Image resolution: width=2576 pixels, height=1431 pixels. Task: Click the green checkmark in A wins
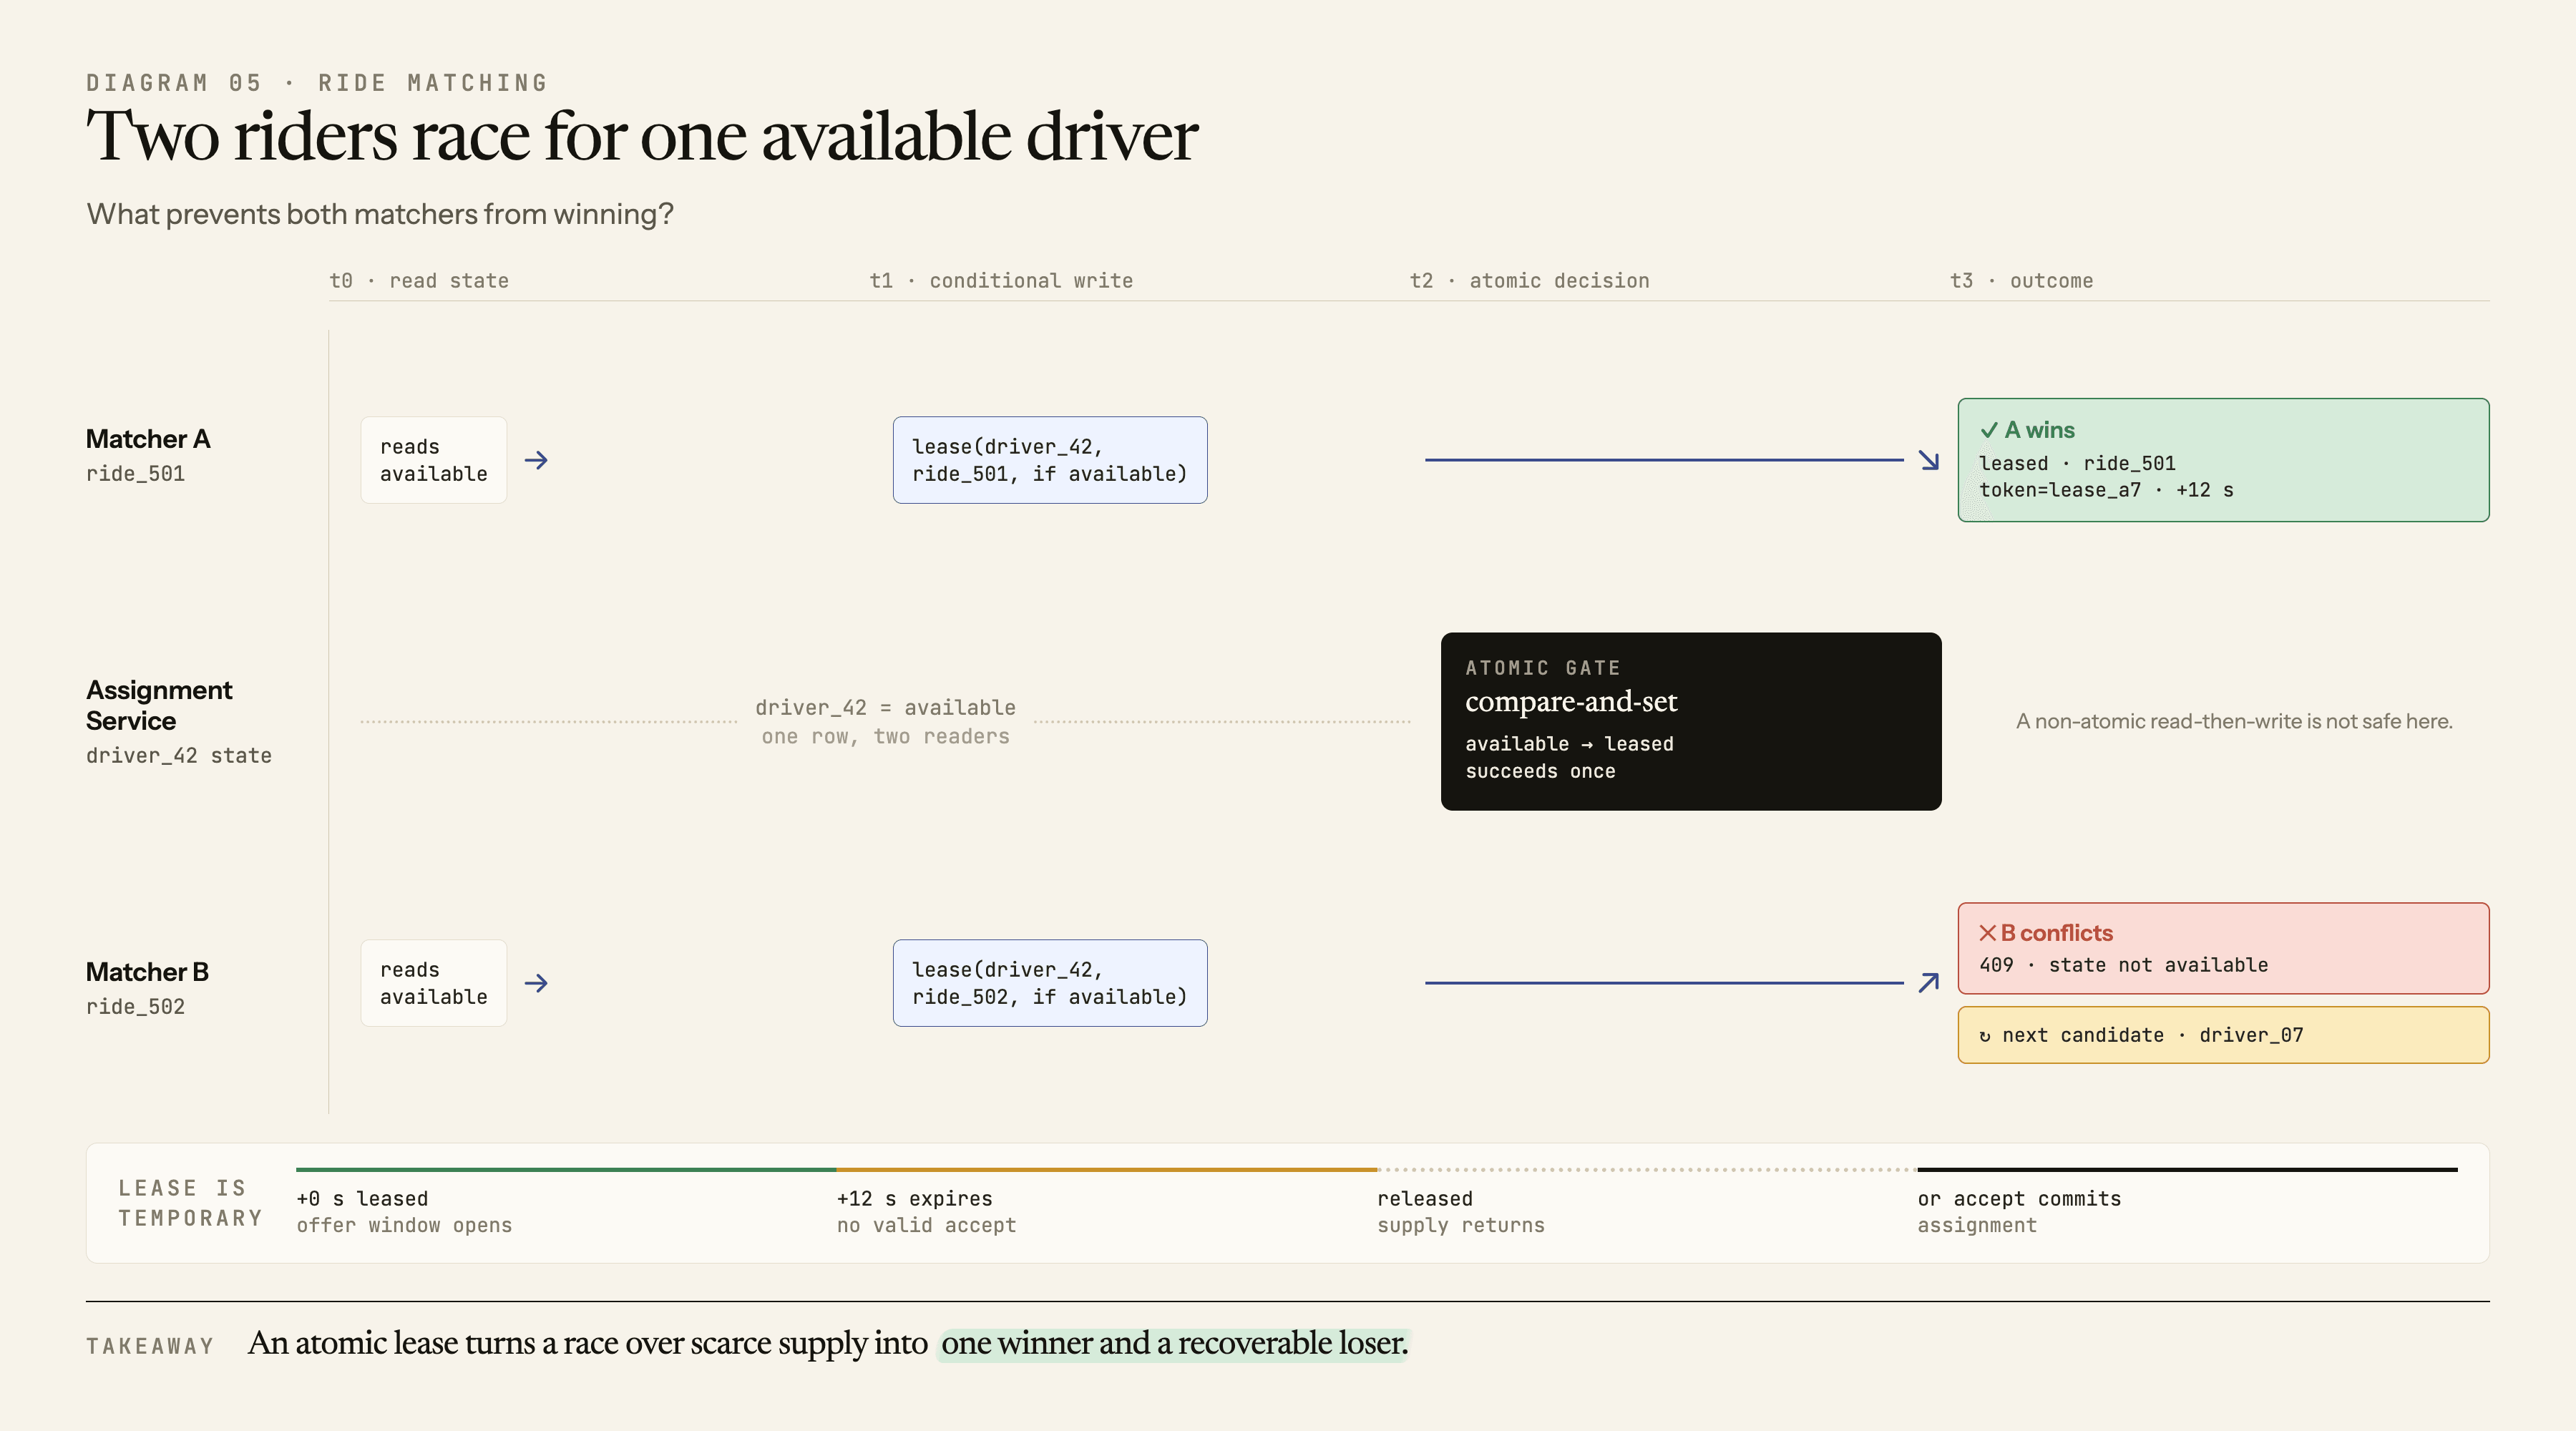pyautogui.click(x=1989, y=430)
